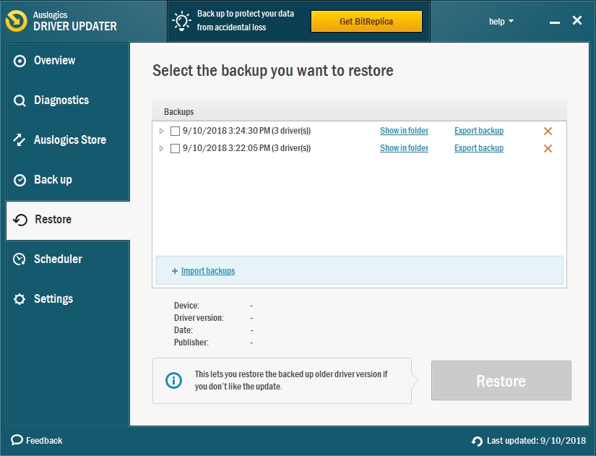The height and width of the screenshot is (456, 596).
Task: Click the Settings gear icon
Action: click(x=20, y=299)
